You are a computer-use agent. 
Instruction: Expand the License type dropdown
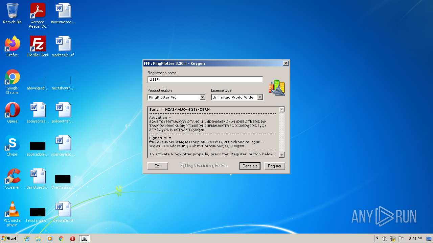point(260,97)
